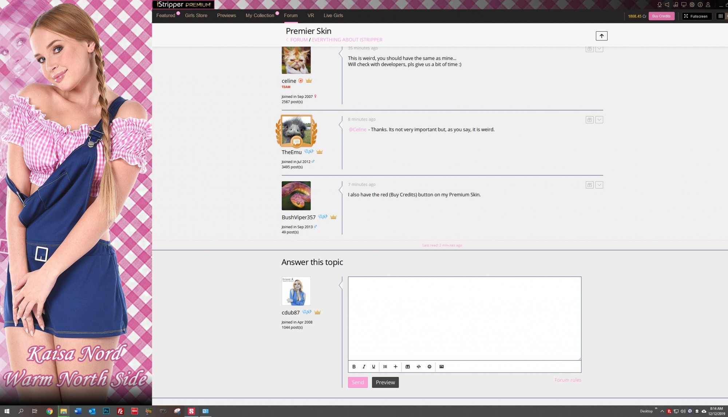The height and width of the screenshot is (417, 728).
Task: Open the VR tab
Action: coord(310,16)
